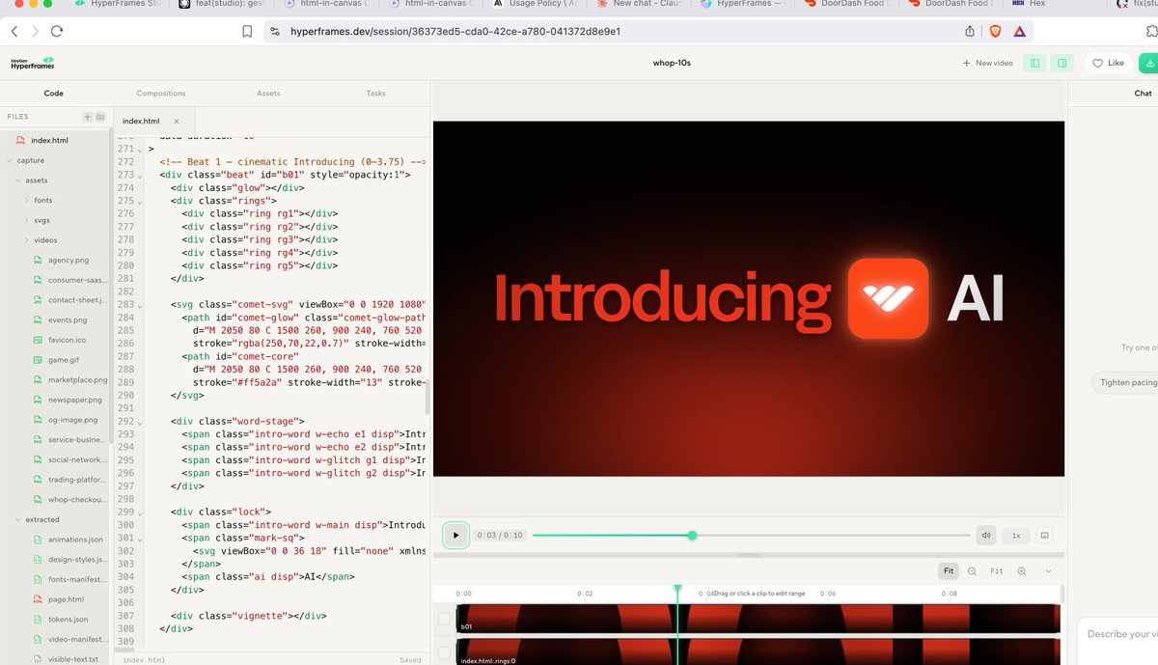Reload the page with the refresh icon
The height and width of the screenshot is (665, 1158).
[57, 31]
